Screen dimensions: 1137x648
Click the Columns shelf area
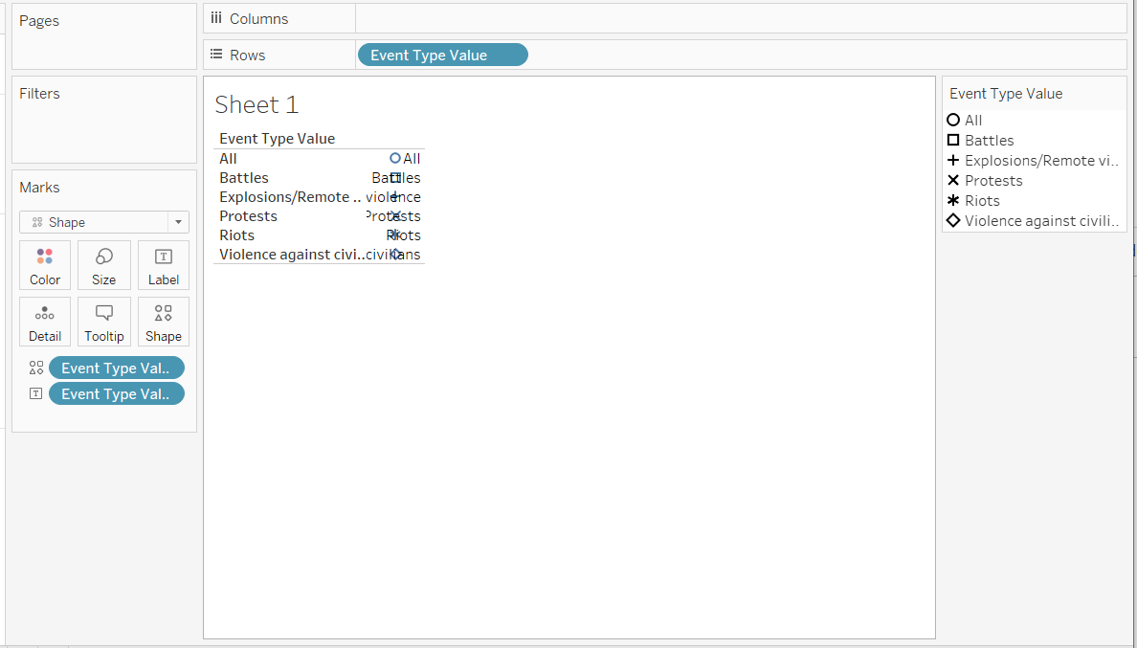[x=739, y=19]
